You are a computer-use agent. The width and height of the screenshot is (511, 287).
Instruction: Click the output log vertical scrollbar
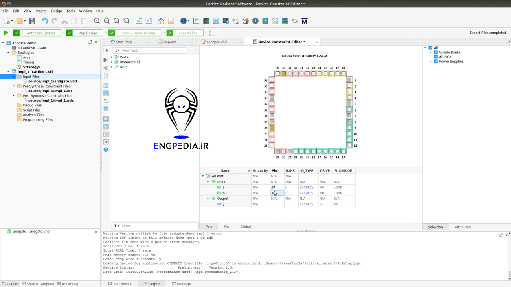click(509, 255)
